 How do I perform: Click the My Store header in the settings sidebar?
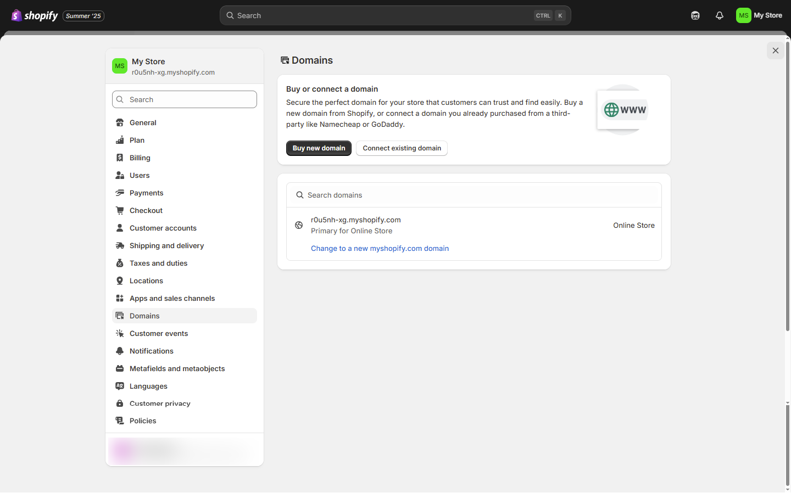pos(185,66)
